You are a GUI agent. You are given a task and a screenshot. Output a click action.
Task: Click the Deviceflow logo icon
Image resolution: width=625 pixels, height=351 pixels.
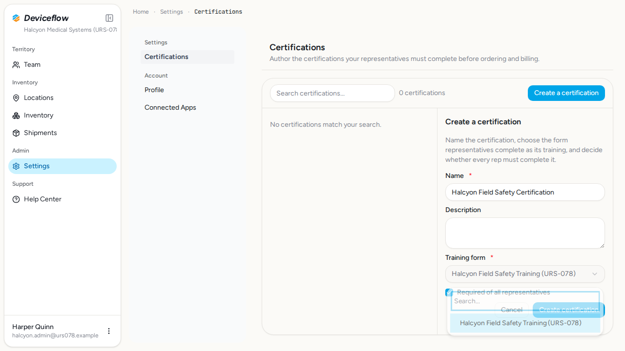[16, 18]
